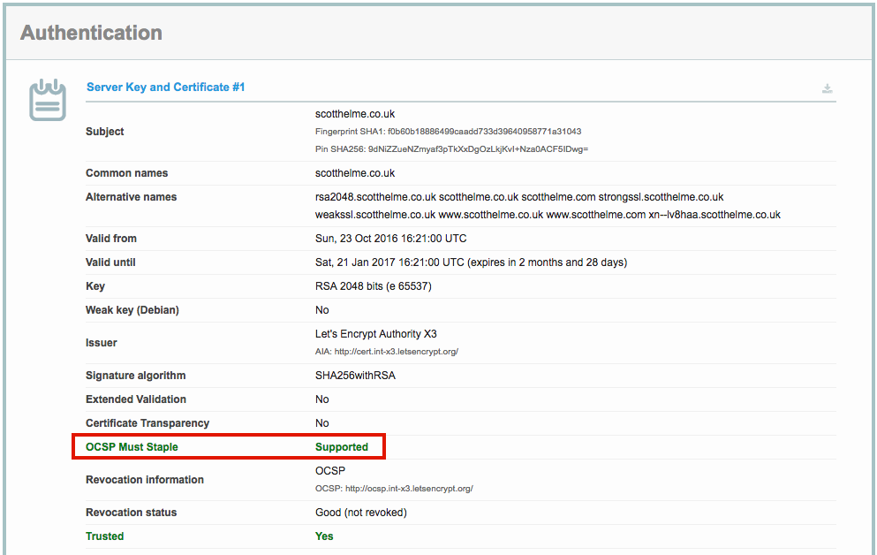This screenshot has width=877, height=555.
Task: Click the Supported status label
Action: pyautogui.click(x=344, y=446)
